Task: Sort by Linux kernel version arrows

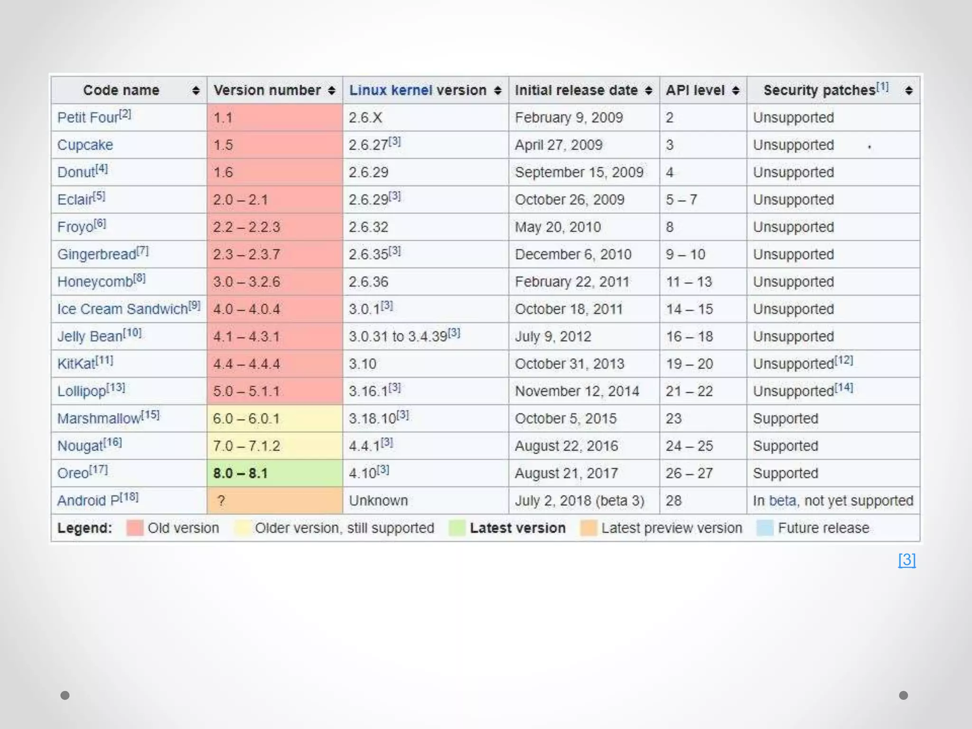Action: click(x=497, y=90)
